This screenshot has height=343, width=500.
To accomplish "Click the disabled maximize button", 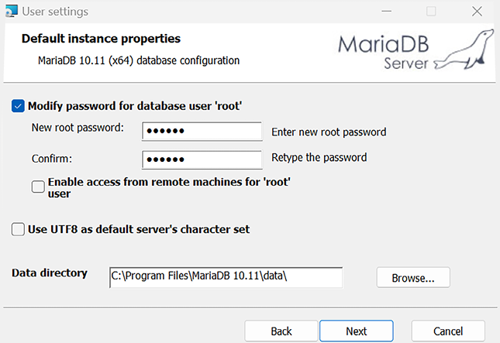I will click(431, 12).
